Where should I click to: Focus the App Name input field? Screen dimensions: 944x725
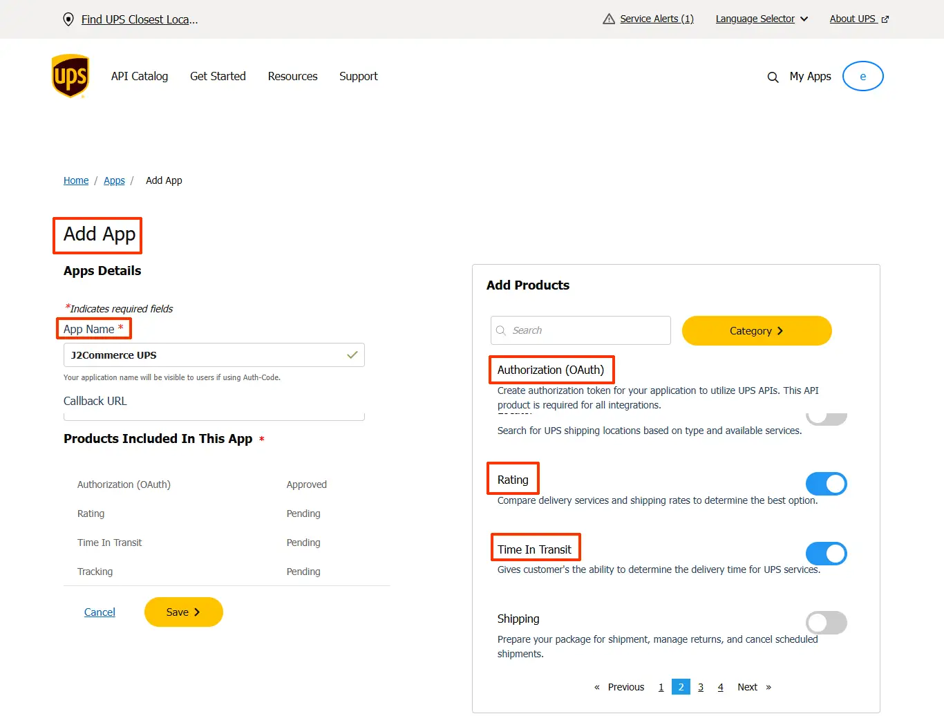coord(214,355)
